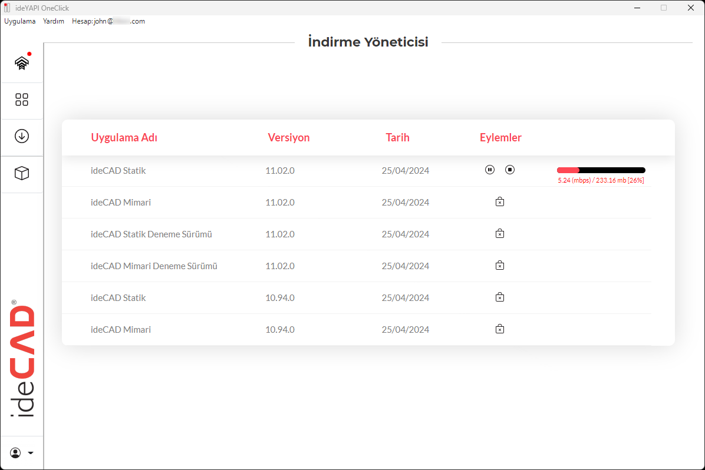705x470 pixels.
Task: Open the Yardım menu
Action: 54,21
